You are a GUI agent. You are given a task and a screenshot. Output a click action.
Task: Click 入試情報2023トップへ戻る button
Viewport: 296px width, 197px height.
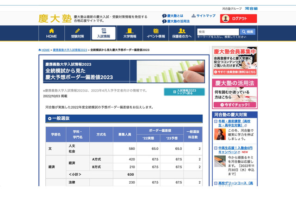pos(184,92)
